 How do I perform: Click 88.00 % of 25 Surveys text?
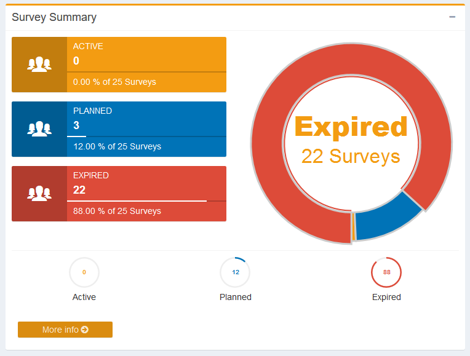117,211
